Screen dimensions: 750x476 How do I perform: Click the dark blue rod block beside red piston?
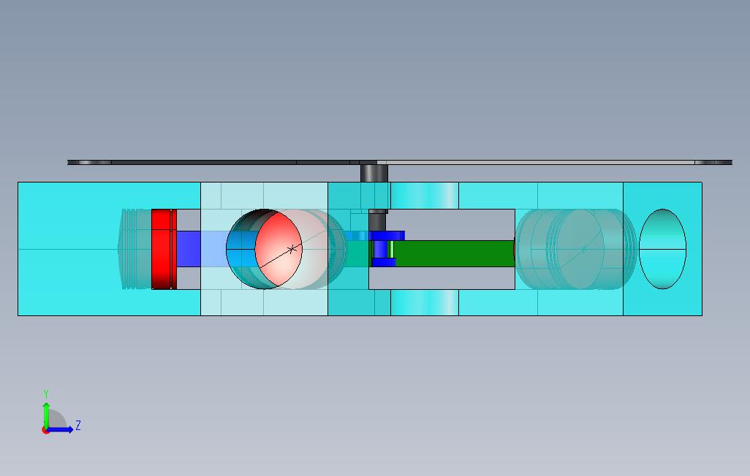tap(189, 249)
